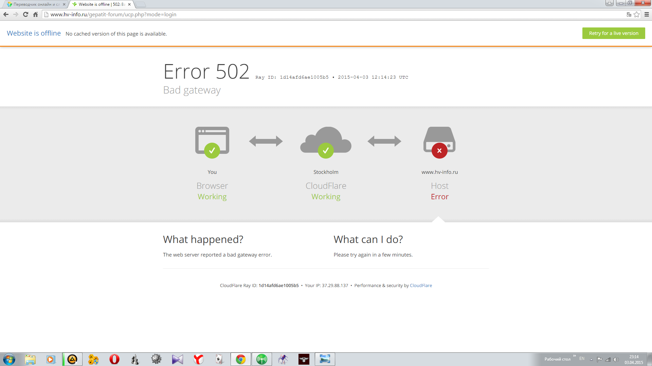Click the Website is offline heading
Screen dimensions: 652x366
click(x=34, y=33)
